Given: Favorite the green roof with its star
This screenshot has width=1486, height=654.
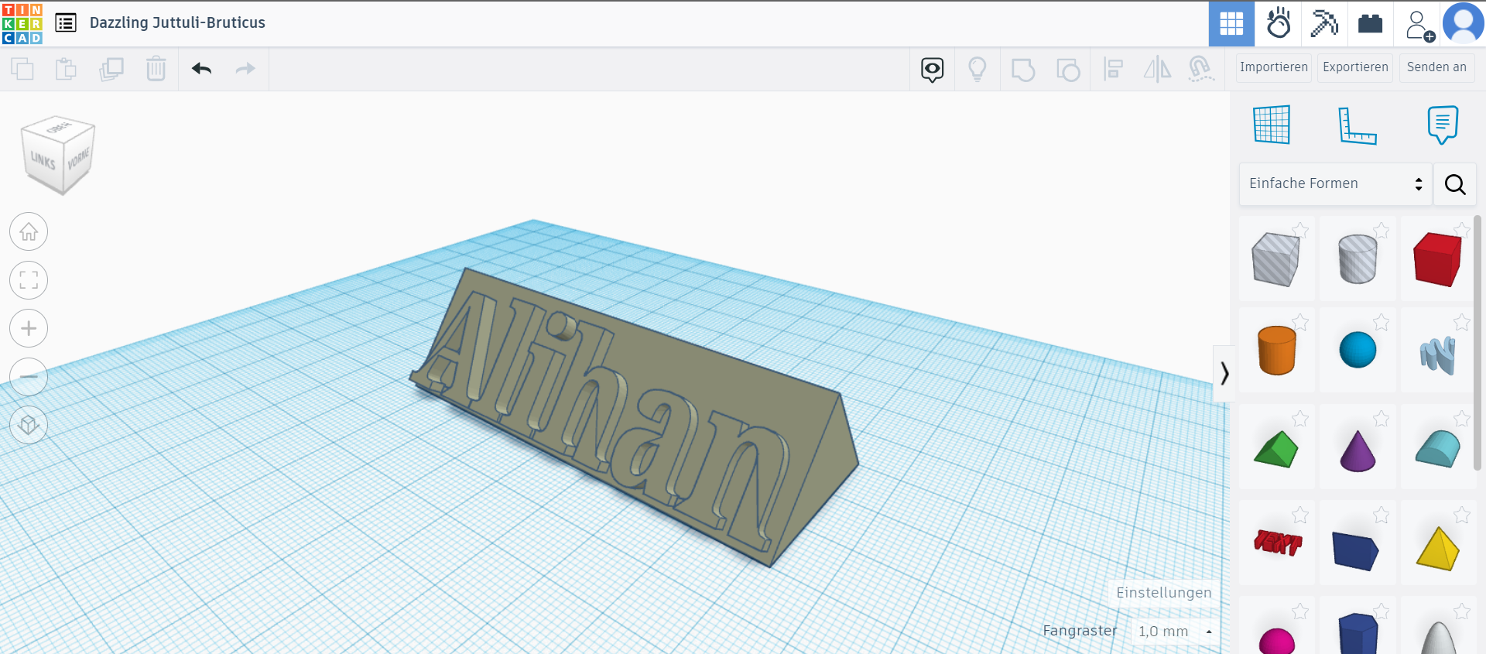Looking at the screenshot, I should (x=1301, y=419).
